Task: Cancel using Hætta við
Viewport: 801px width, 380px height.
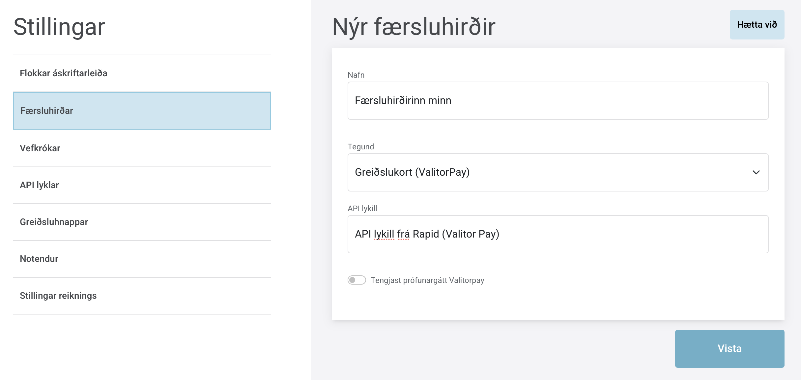Action: pos(757,24)
